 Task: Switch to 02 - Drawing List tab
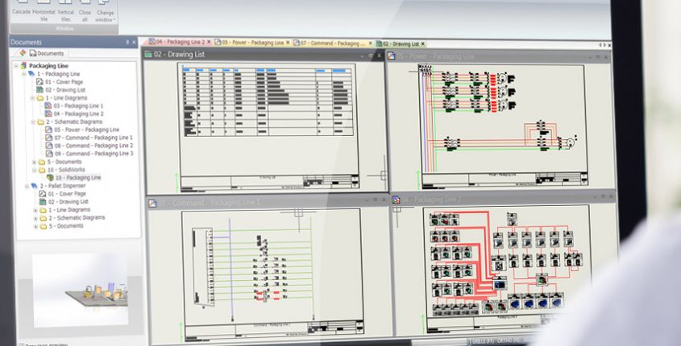click(x=401, y=43)
